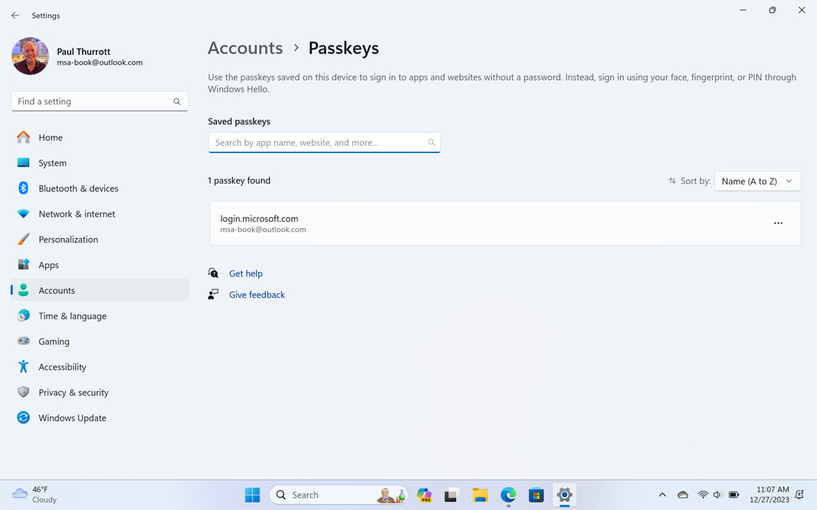The width and height of the screenshot is (817, 510).
Task: Open the three-dot menu for login.microsoft.com passkey
Action: (778, 224)
